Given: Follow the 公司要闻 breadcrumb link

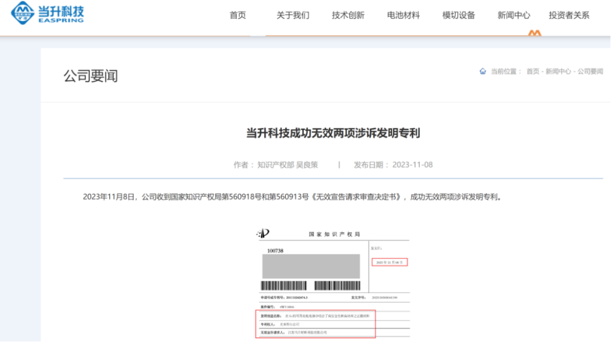Looking at the screenshot, I should [x=590, y=71].
